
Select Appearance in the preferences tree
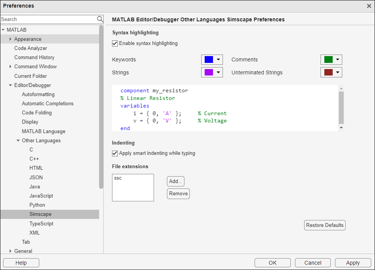pos(28,39)
